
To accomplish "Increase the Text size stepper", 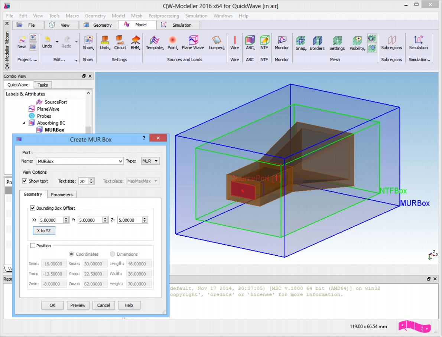I will coord(91,179).
